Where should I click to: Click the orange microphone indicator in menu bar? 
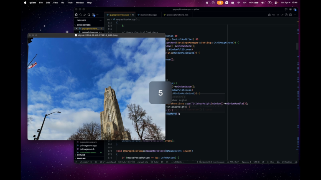pyautogui.click(x=220, y=2)
